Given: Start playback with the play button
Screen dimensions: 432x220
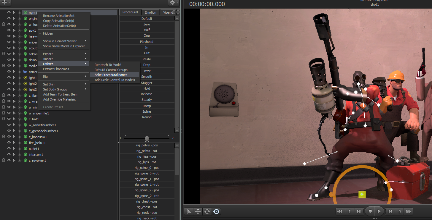Looking at the screenshot, I should click(x=379, y=211).
